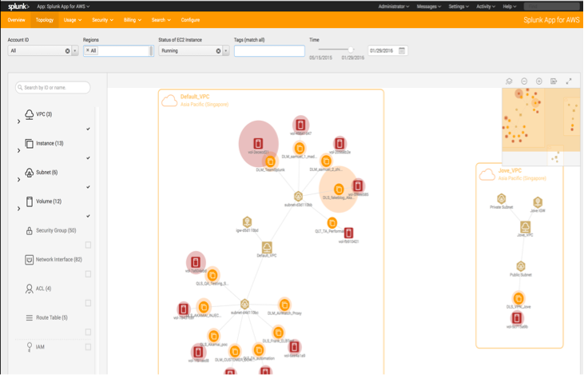Select the Jove_VPC node in Jove VPC
This screenshot has width=584, height=375.
tap(525, 226)
